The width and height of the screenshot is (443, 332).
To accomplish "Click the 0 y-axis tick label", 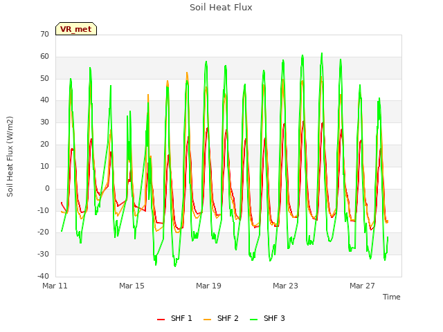I will pyautogui.click(x=47, y=188).
